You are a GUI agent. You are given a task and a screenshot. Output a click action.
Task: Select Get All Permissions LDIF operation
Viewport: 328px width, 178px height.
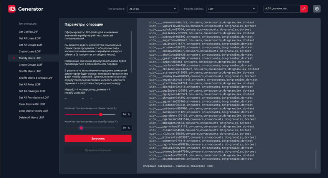34,97
